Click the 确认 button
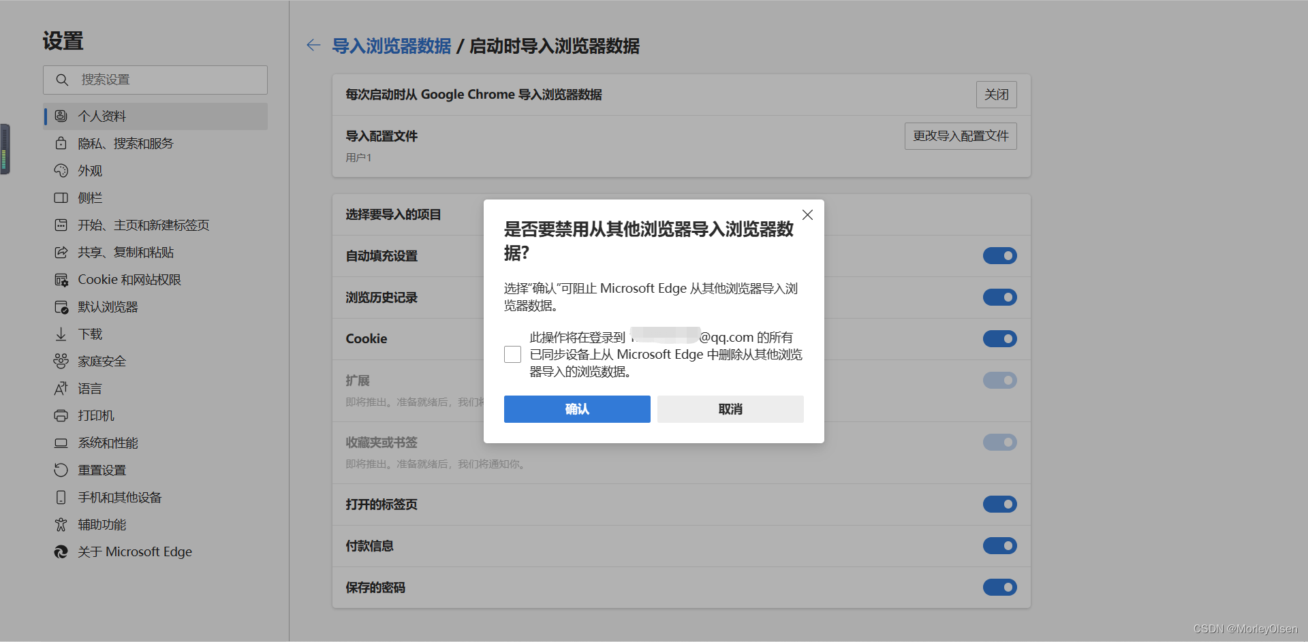This screenshot has width=1308, height=642. (x=577, y=409)
